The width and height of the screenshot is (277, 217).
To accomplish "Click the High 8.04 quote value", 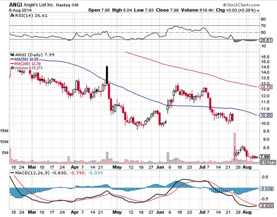I will tap(122, 10).
